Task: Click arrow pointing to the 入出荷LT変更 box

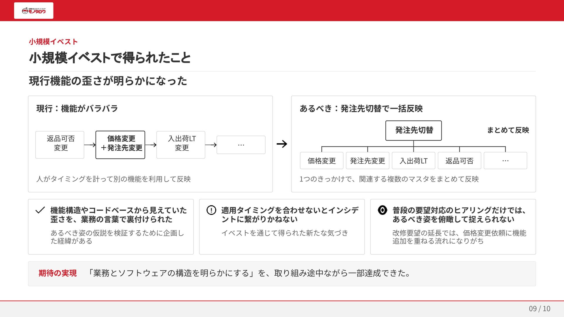Action: (151, 145)
